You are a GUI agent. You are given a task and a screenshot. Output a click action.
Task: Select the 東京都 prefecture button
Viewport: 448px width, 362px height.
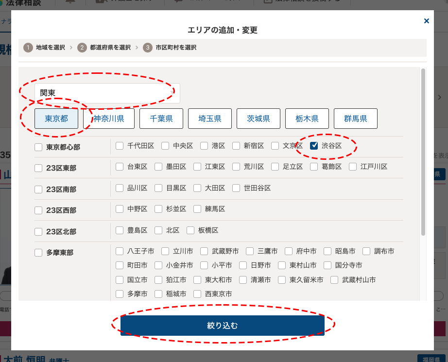tap(56, 119)
